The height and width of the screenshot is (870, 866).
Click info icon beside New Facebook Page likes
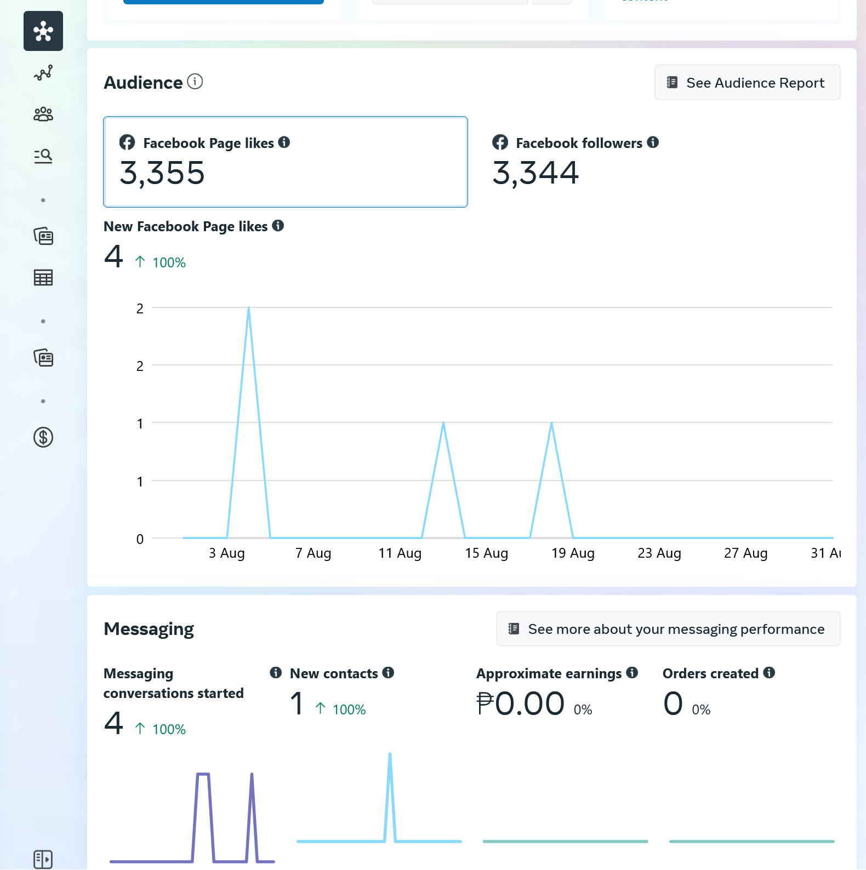click(278, 226)
